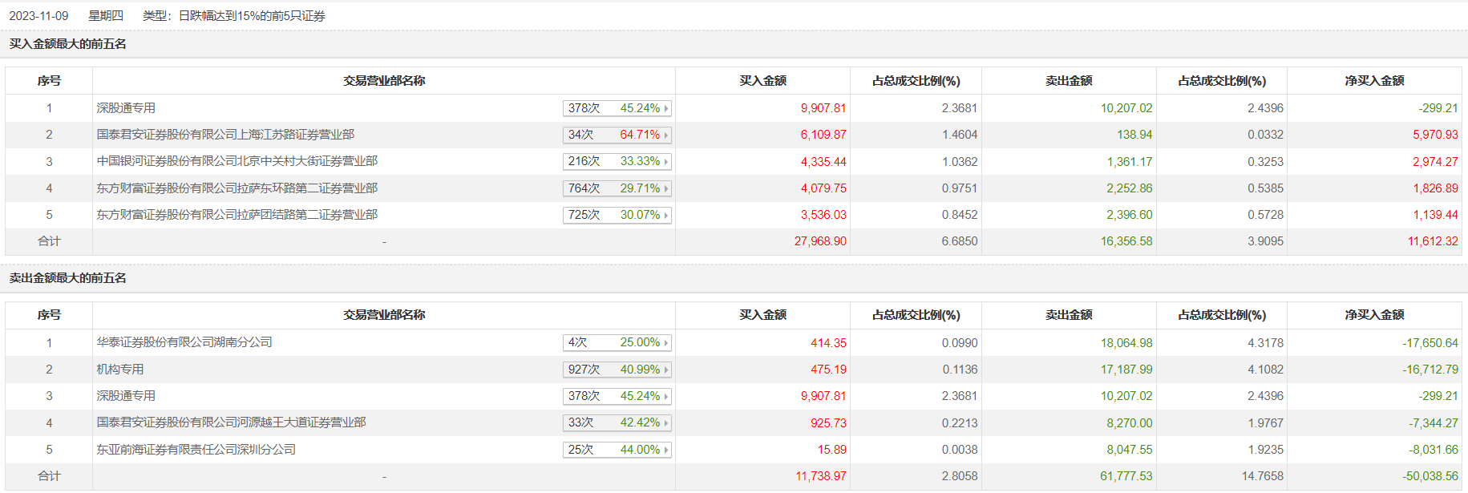1468x493 pixels.
Task: Click arrow icon beside 927次 40.99% badge
Action: (665, 370)
